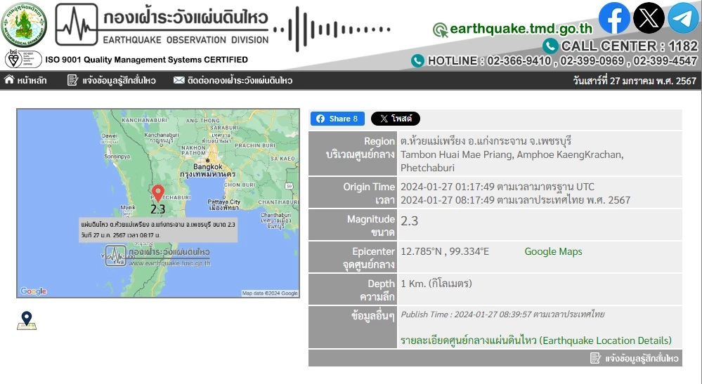Click the Meteorological Department round logo
This screenshot has height=384, width=702.
pos(24,24)
